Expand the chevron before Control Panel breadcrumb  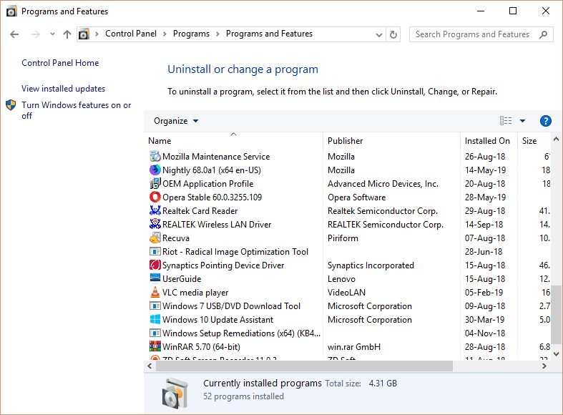[x=97, y=34]
